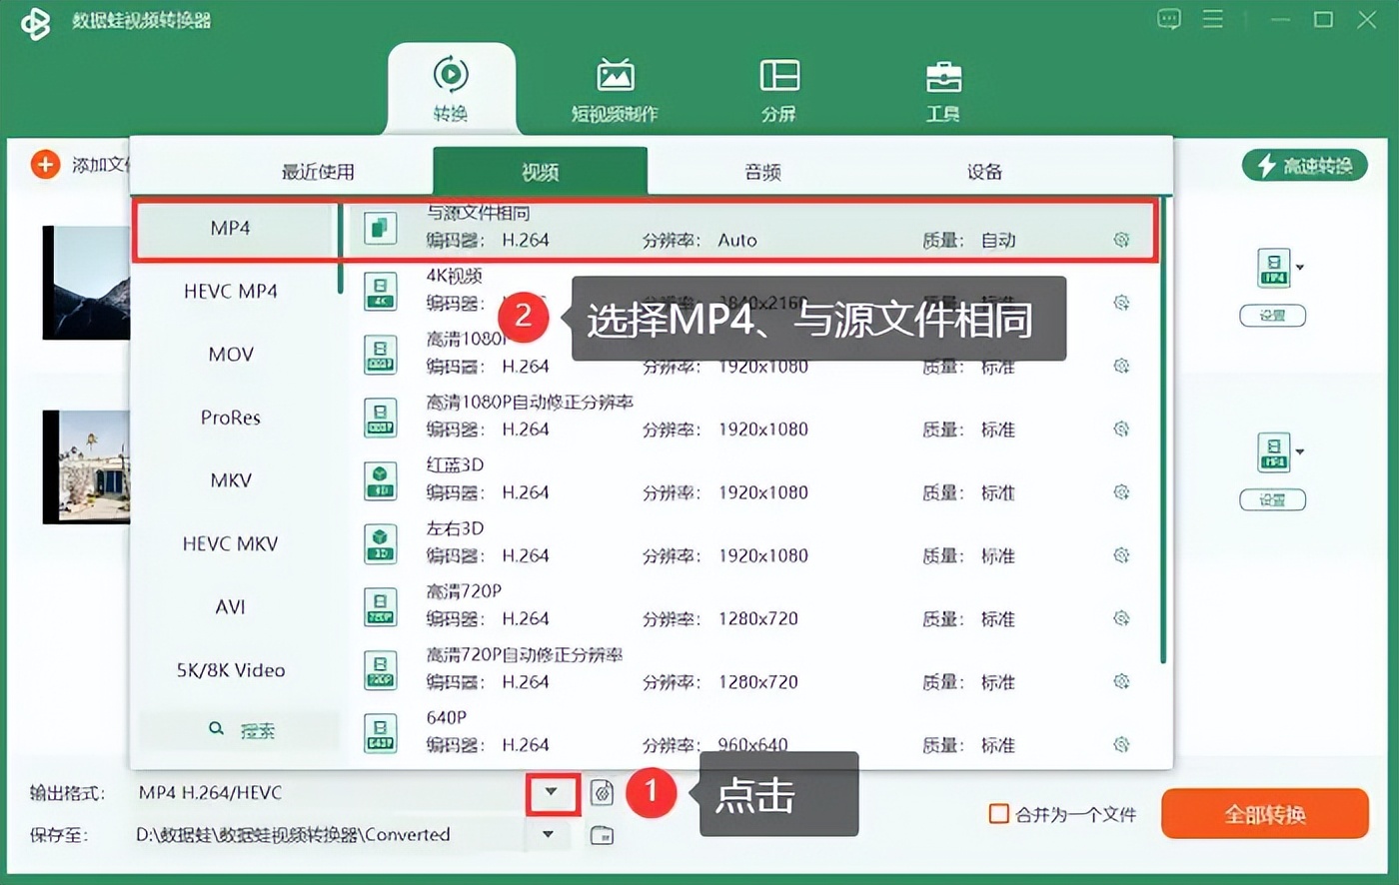This screenshot has width=1399, height=885.
Task: Open format dropdown for first video
Action: click(1300, 268)
